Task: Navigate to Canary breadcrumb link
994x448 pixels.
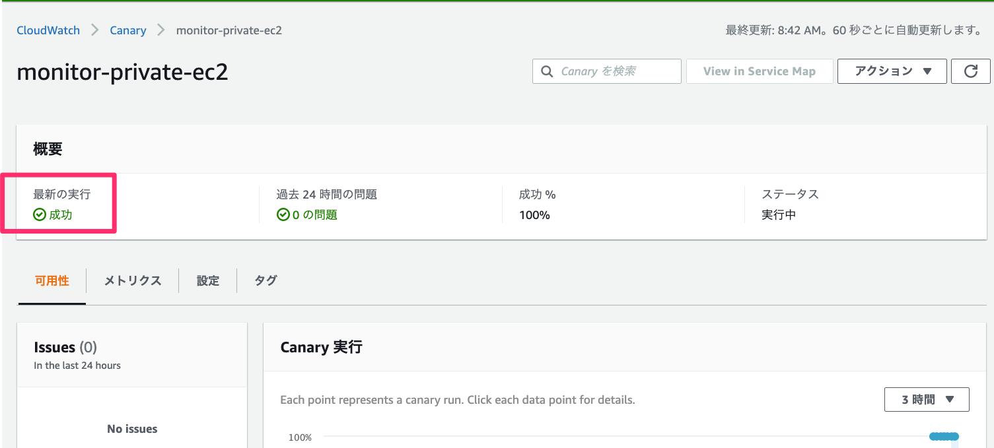Action: point(128,30)
